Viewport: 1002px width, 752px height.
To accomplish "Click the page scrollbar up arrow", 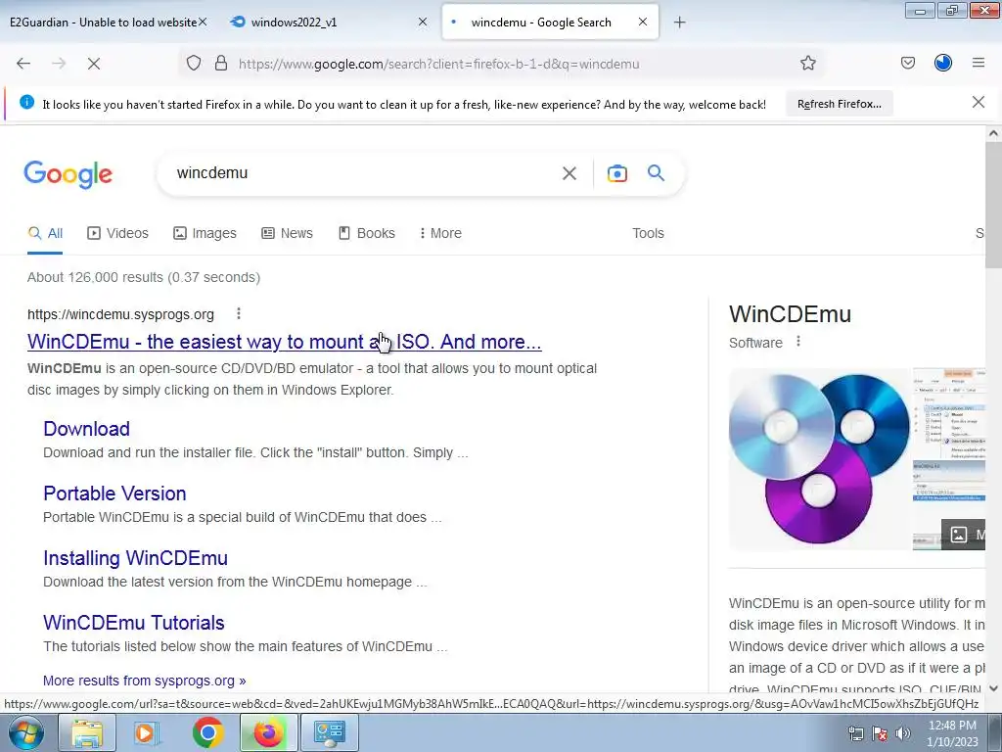I will point(993,133).
